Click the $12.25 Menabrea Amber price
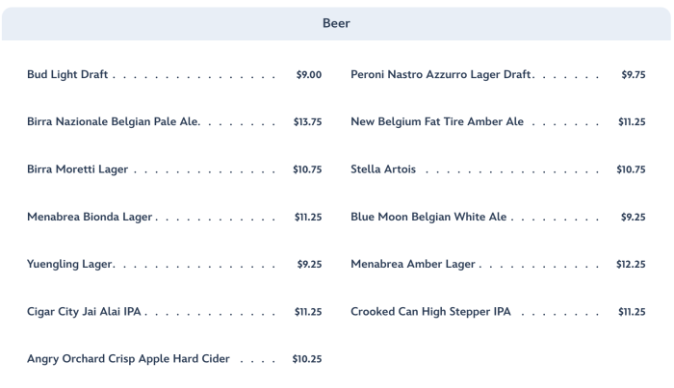 (631, 264)
